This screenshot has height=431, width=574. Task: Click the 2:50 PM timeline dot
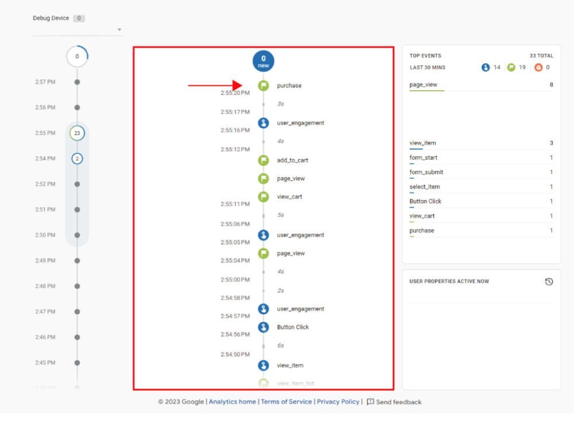tap(77, 235)
